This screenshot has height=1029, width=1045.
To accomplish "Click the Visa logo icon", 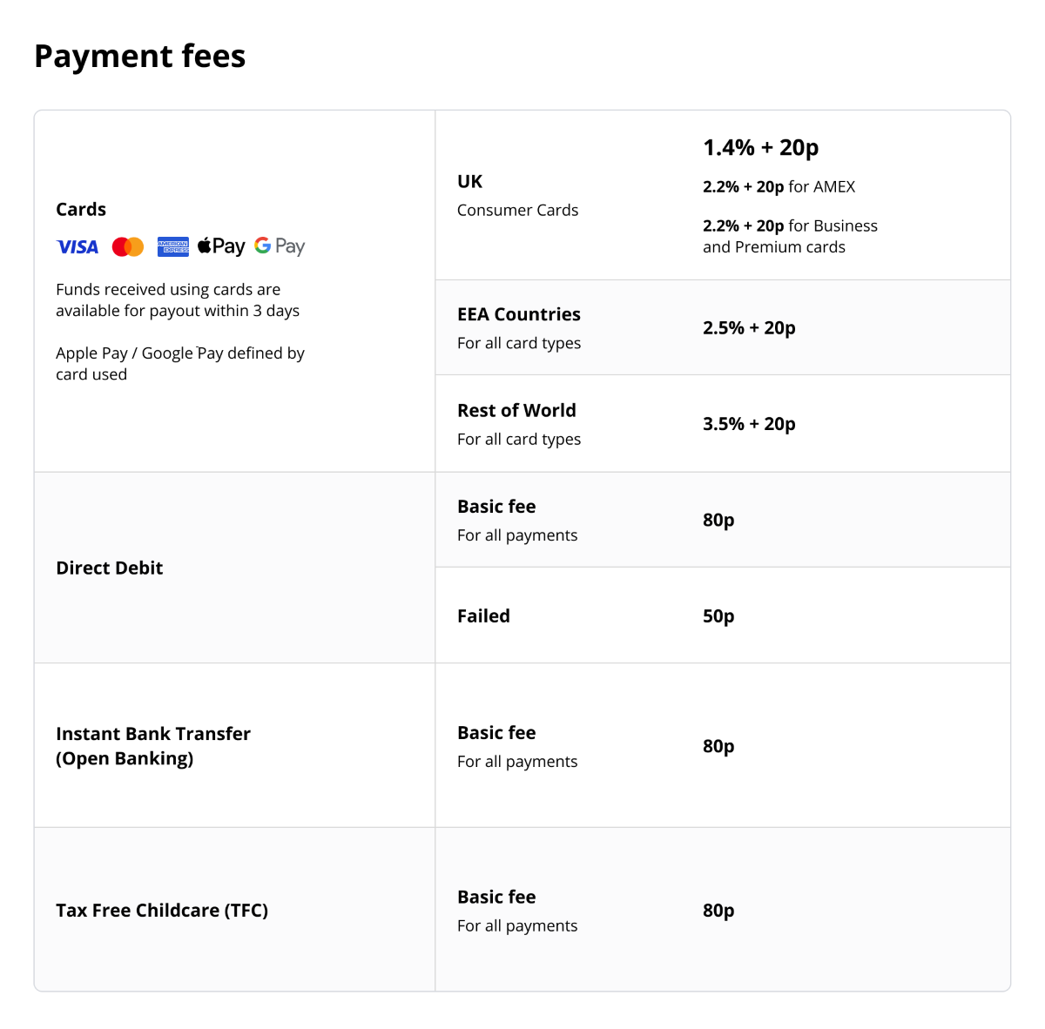I will coord(78,247).
